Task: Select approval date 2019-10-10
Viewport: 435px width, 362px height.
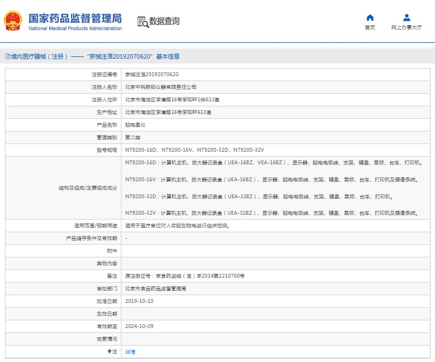Action: [x=140, y=301]
